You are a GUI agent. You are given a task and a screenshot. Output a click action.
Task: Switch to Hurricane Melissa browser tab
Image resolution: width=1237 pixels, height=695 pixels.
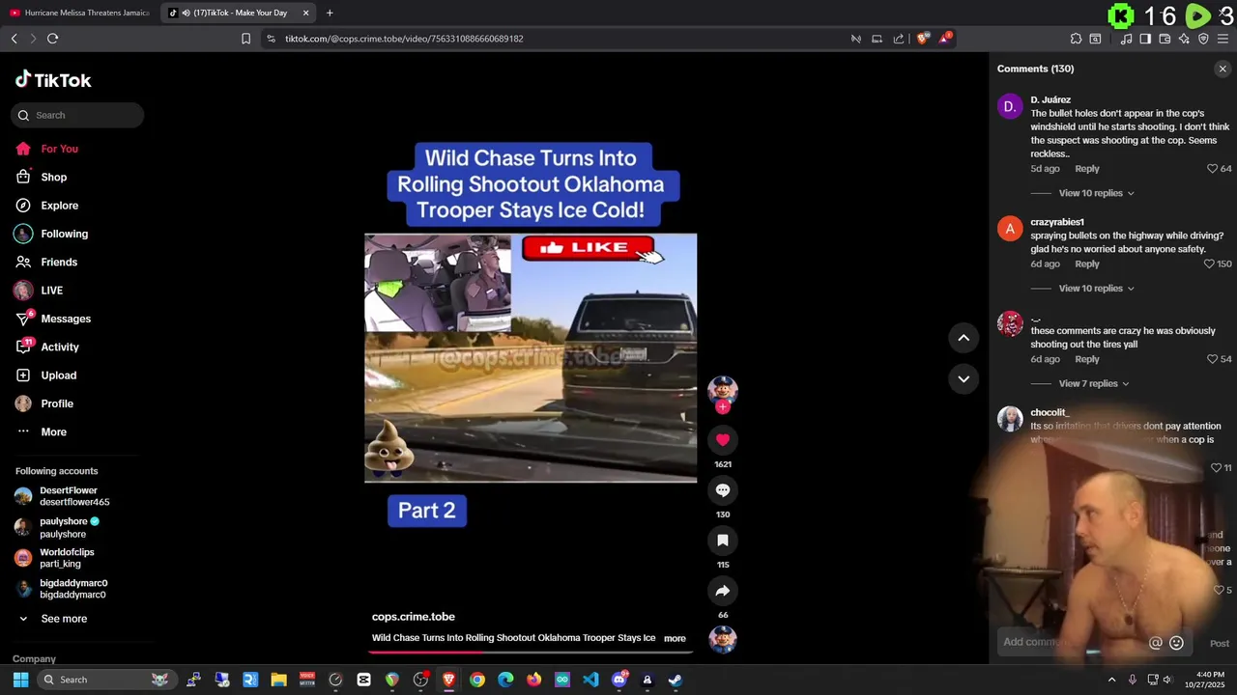(x=79, y=13)
